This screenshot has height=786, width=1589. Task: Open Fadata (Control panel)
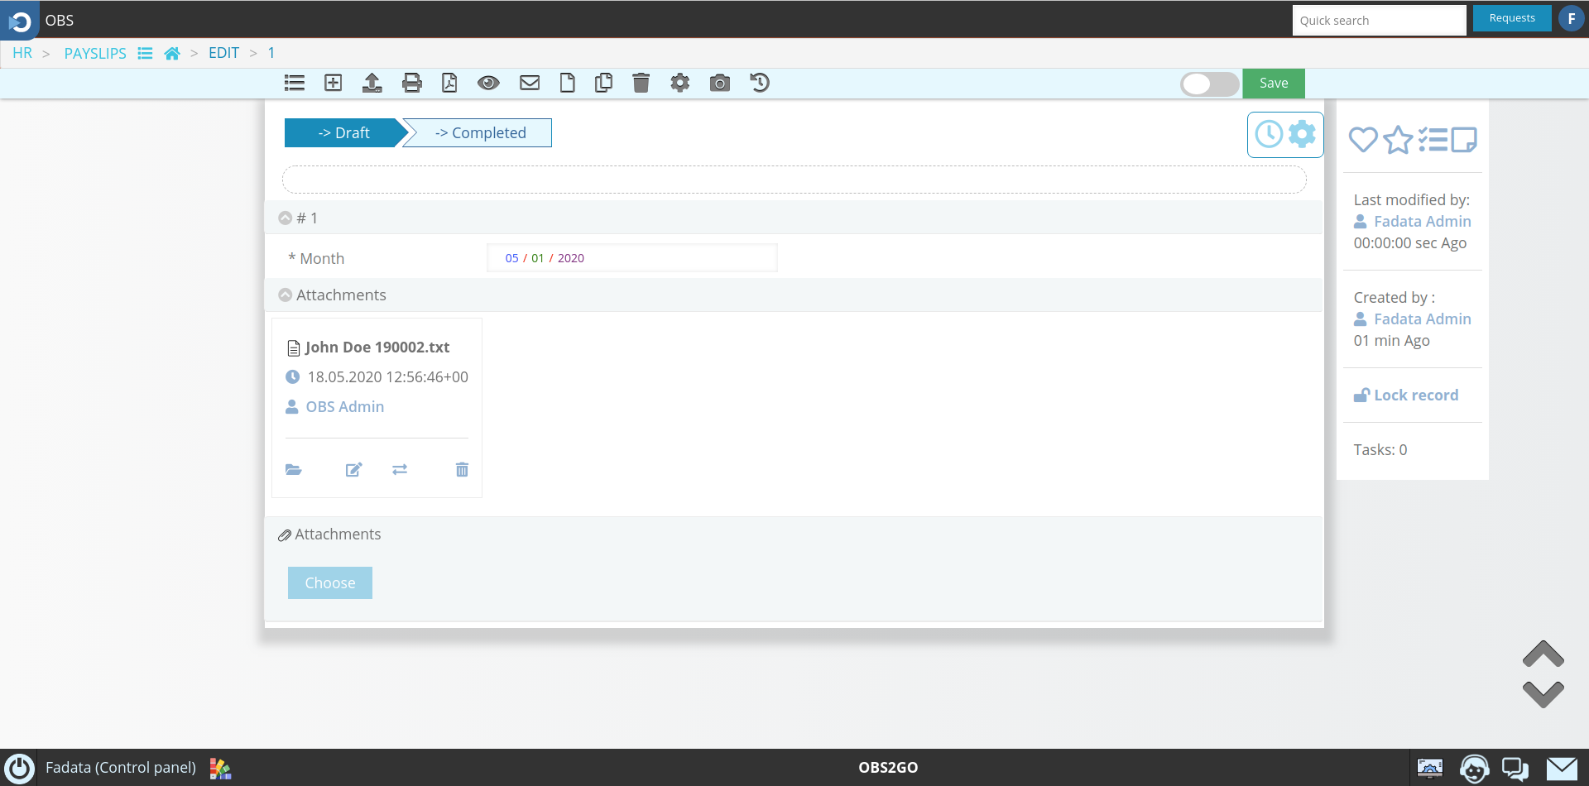click(121, 768)
